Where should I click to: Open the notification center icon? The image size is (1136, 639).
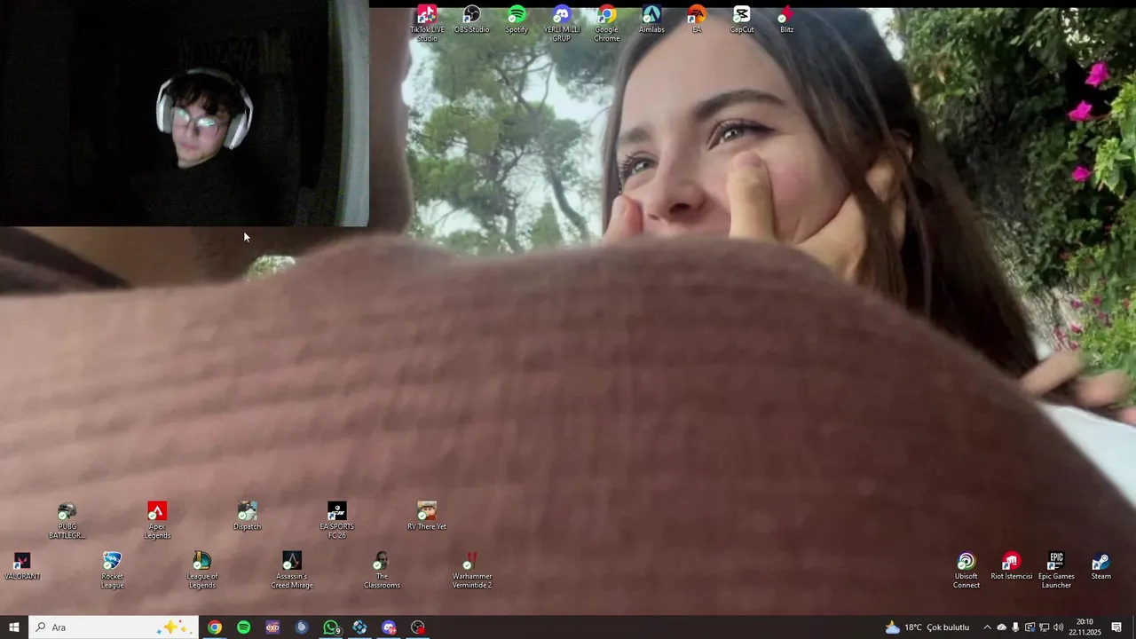[1116, 627]
